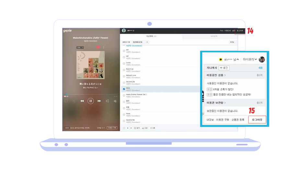Skip to the next track
Viewport: 302px width, 183px height.
[99, 101]
